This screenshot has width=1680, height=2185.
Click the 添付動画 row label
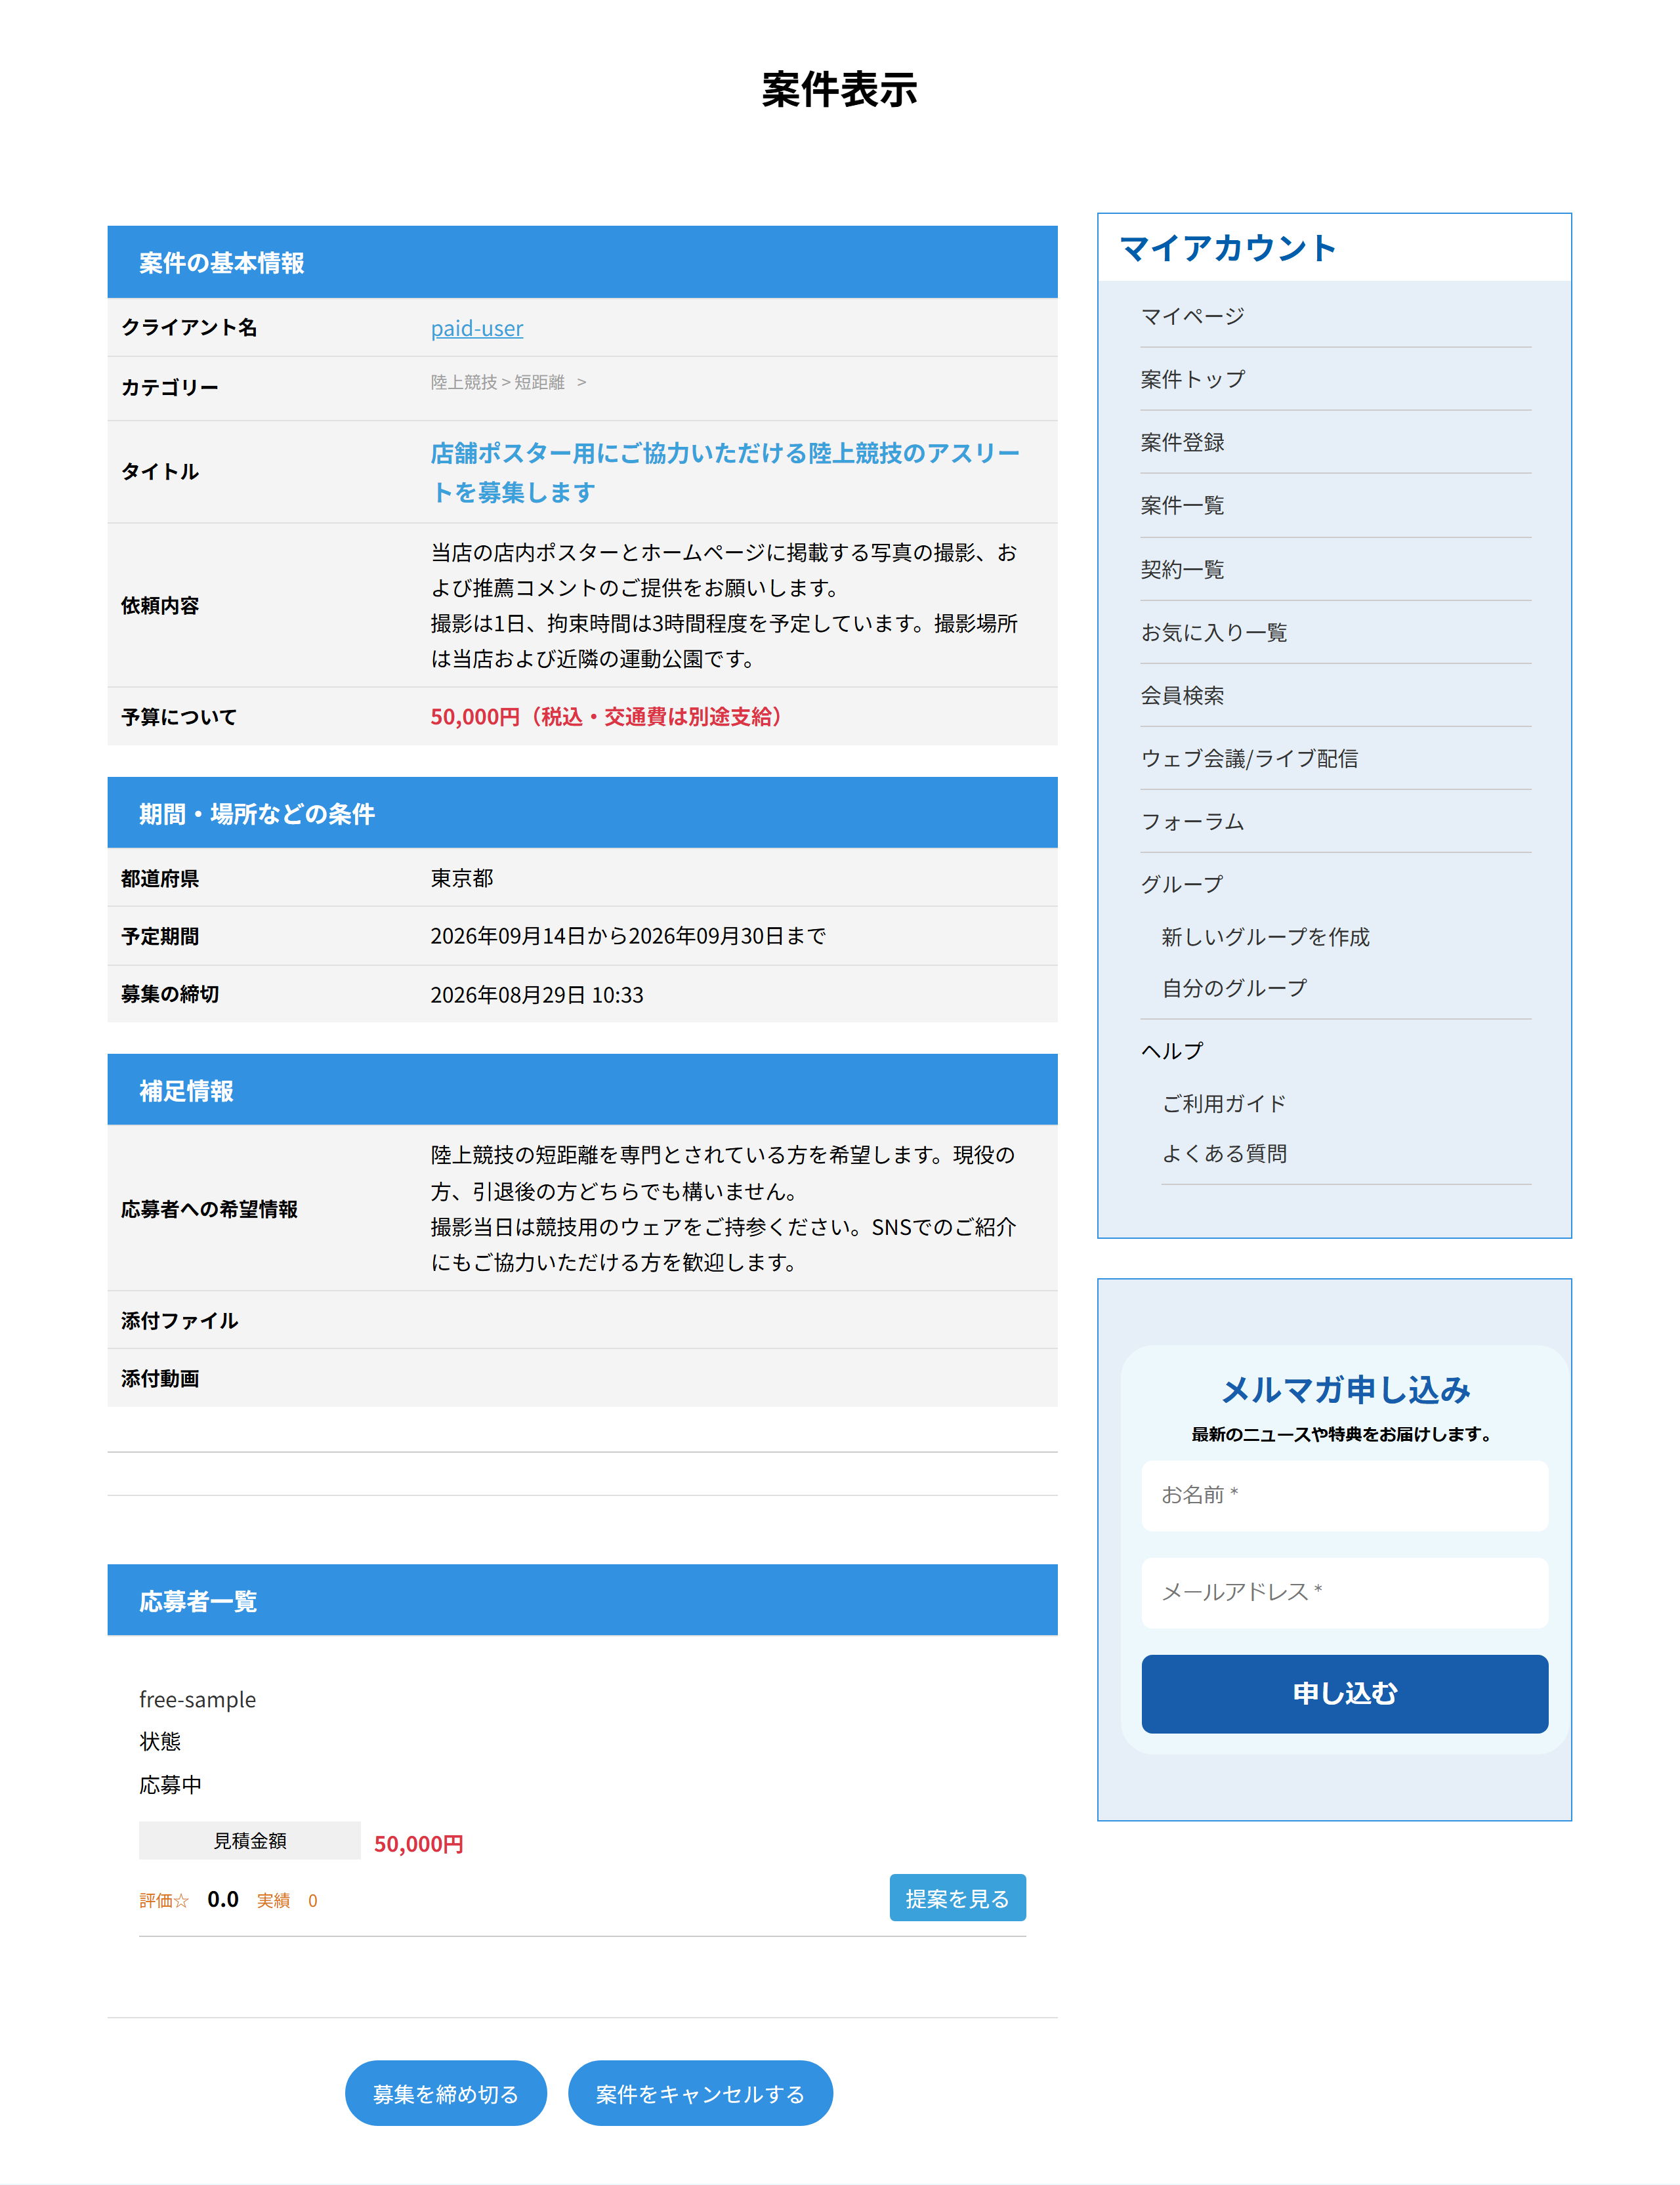[160, 1378]
